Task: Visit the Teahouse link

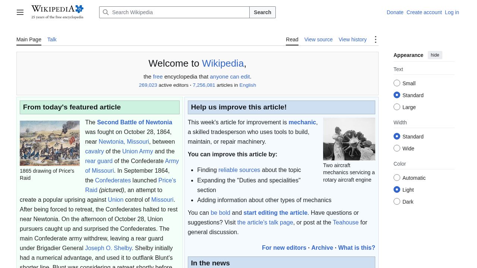Action: coord(345,222)
